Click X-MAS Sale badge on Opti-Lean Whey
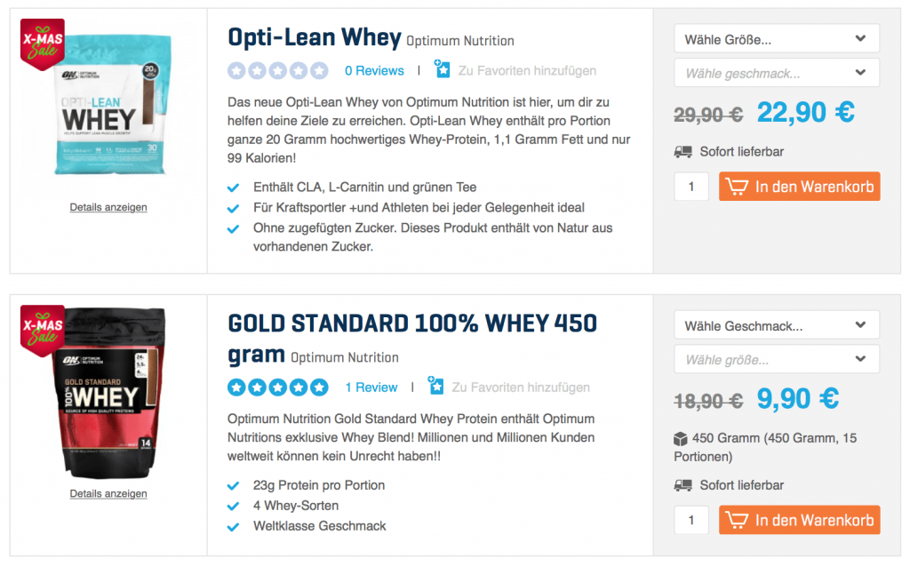Image resolution: width=910 pixels, height=567 pixels. (x=43, y=44)
